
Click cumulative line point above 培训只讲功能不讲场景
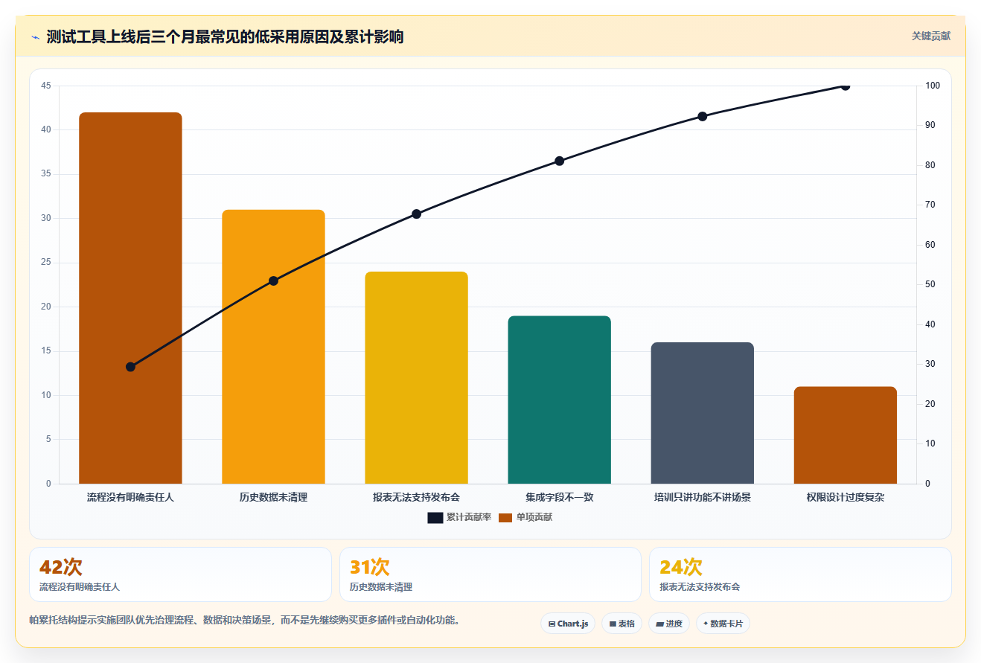click(702, 116)
